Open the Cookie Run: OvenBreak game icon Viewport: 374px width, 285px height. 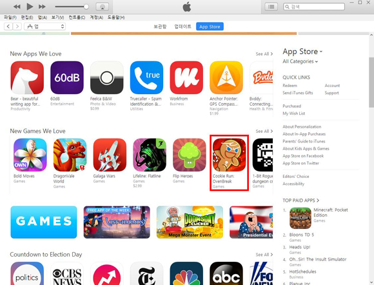(229, 155)
